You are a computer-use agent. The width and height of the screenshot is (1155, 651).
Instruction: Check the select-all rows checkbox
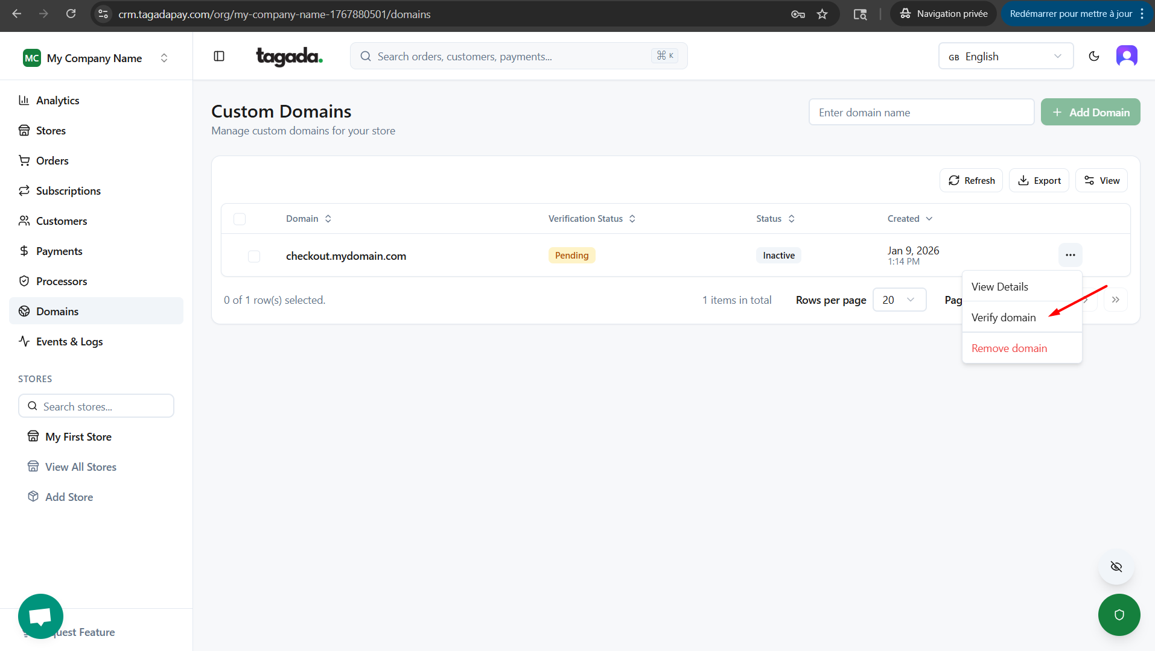coord(240,219)
